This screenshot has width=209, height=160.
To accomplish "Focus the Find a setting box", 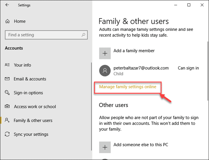I will tap(46, 35).
